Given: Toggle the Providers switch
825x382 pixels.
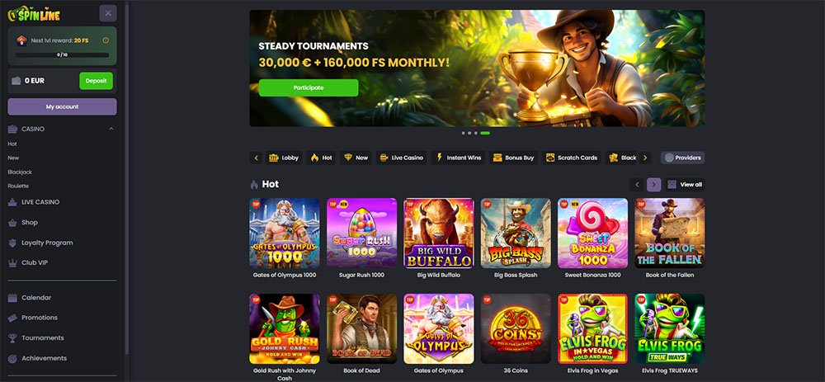Looking at the screenshot, I should click(x=682, y=158).
